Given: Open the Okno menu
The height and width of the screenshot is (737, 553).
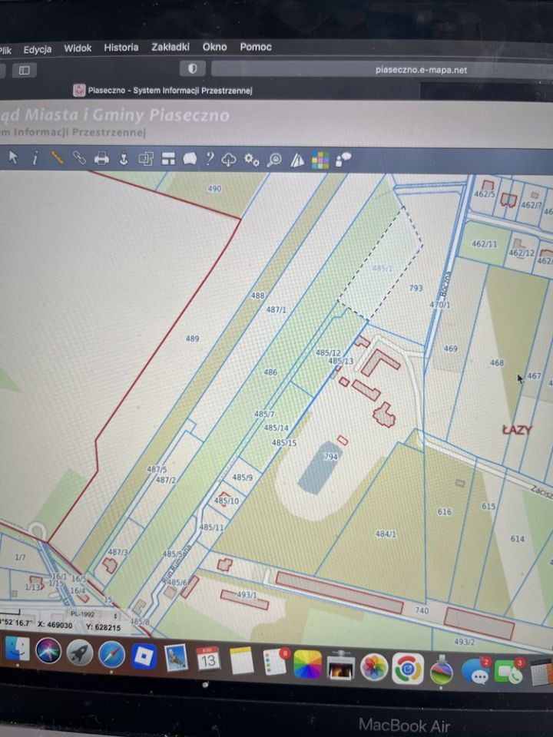Looking at the screenshot, I should (x=214, y=47).
